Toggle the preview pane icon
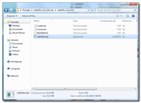This screenshot has height=103, width=141. coord(127,16)
